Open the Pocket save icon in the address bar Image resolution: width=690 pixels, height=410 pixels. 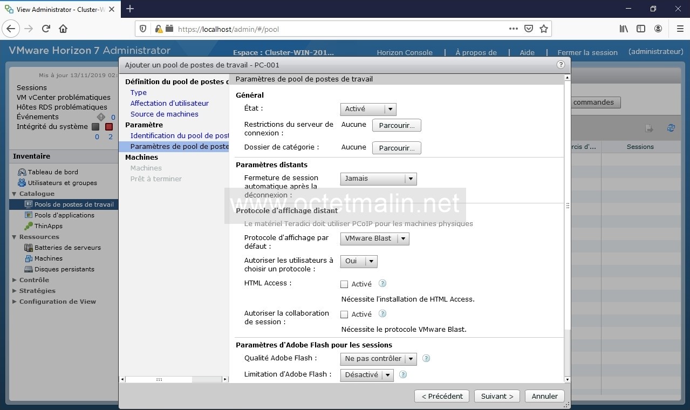click(x=529, y=29)
